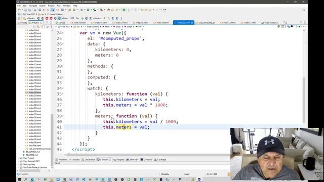
Task: Click the editor horizontal scrollbar
Action: [x=147, y=155]
